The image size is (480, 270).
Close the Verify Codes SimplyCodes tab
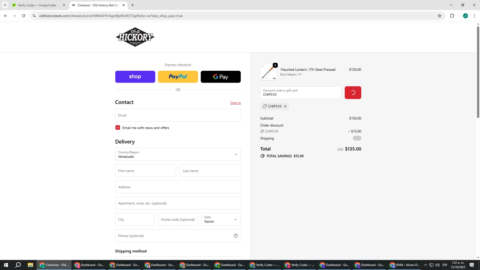[64, 5]
